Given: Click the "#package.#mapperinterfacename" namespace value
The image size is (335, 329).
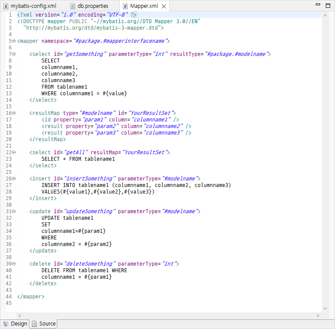Looking at the screenshot, I should [120, 41].
